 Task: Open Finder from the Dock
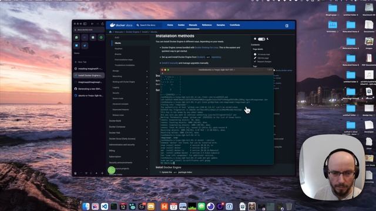[86, 206]
